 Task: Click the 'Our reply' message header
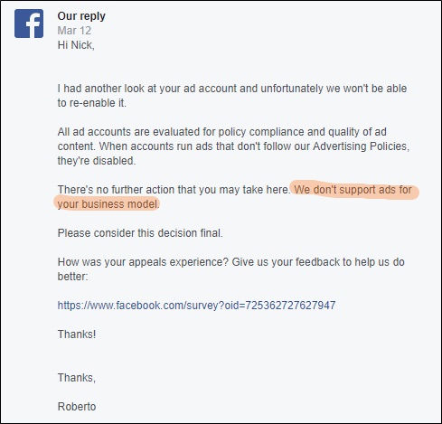81,16
